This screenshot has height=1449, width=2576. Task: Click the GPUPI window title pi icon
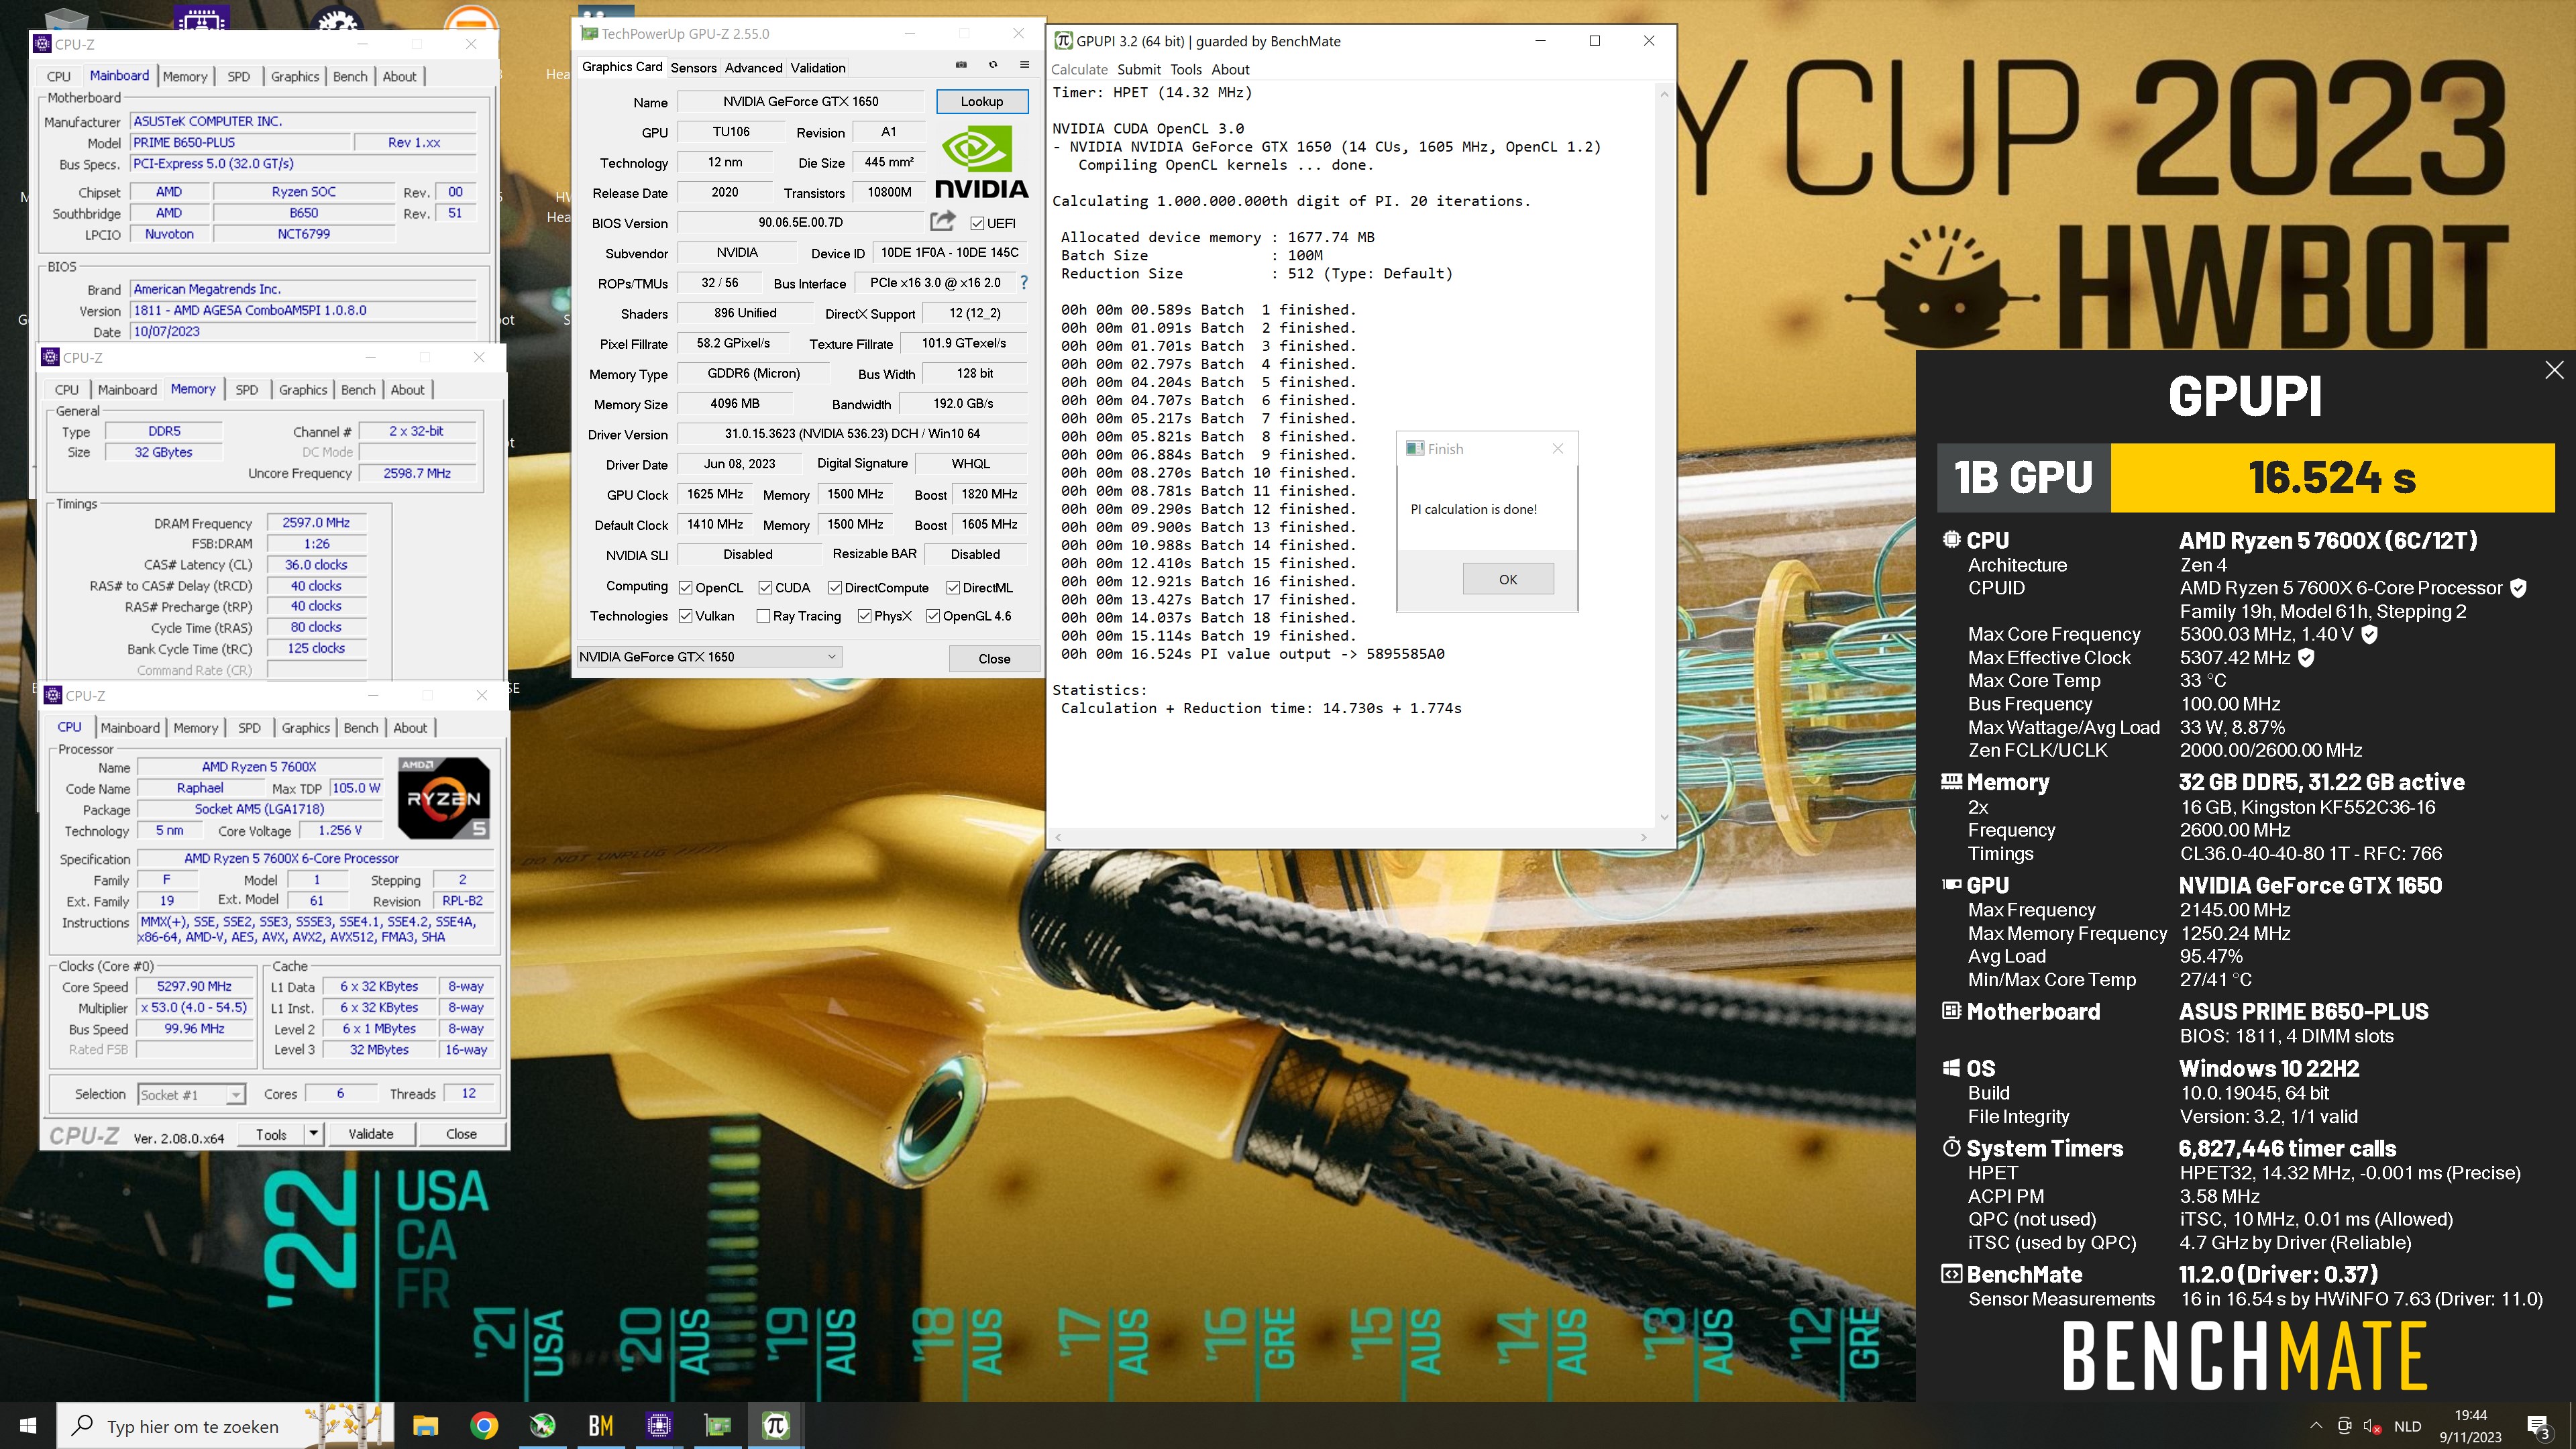click(1063, 41)
